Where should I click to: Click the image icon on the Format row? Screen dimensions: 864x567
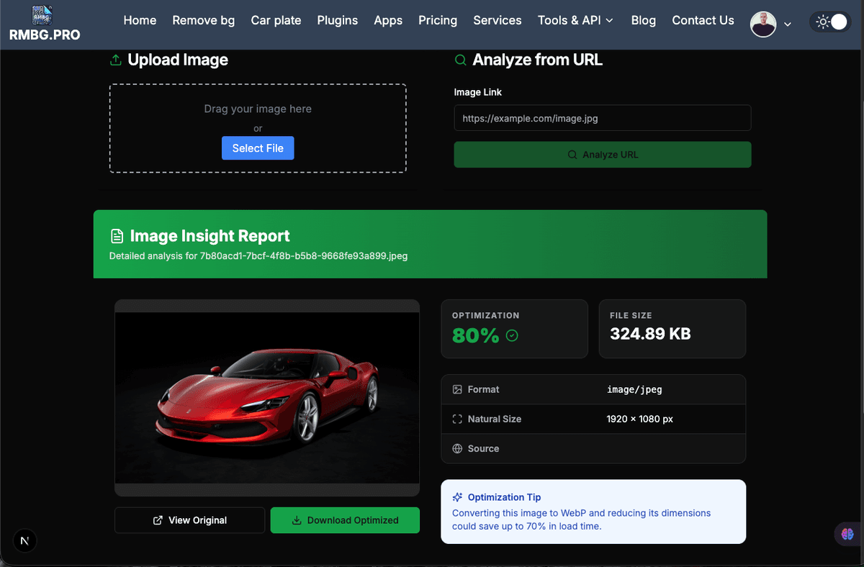pyautogui.click(x=458, y=389)
